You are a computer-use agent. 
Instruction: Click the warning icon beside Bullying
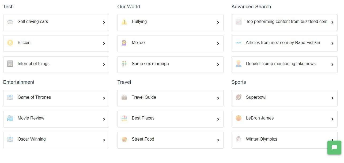tap(124, 21)
